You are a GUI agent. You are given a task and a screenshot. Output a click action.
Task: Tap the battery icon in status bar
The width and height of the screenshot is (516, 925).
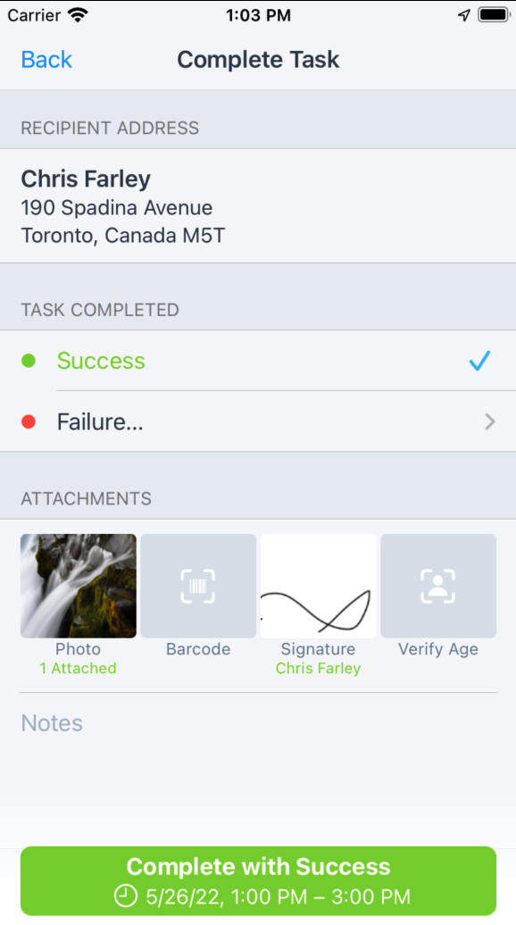494,15
